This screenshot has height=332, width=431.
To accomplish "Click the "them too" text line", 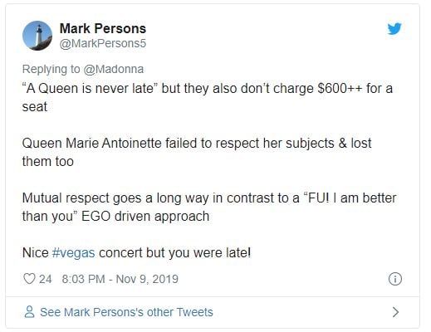I will coord(48,162).
